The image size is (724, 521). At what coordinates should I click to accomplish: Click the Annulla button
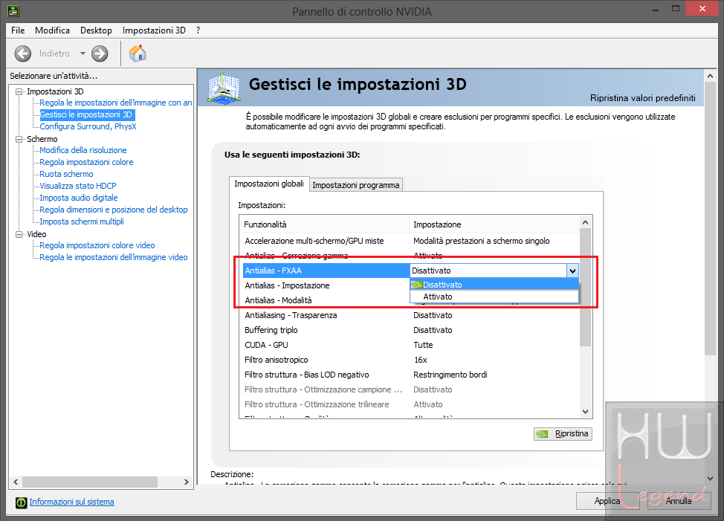click(679, 501)
